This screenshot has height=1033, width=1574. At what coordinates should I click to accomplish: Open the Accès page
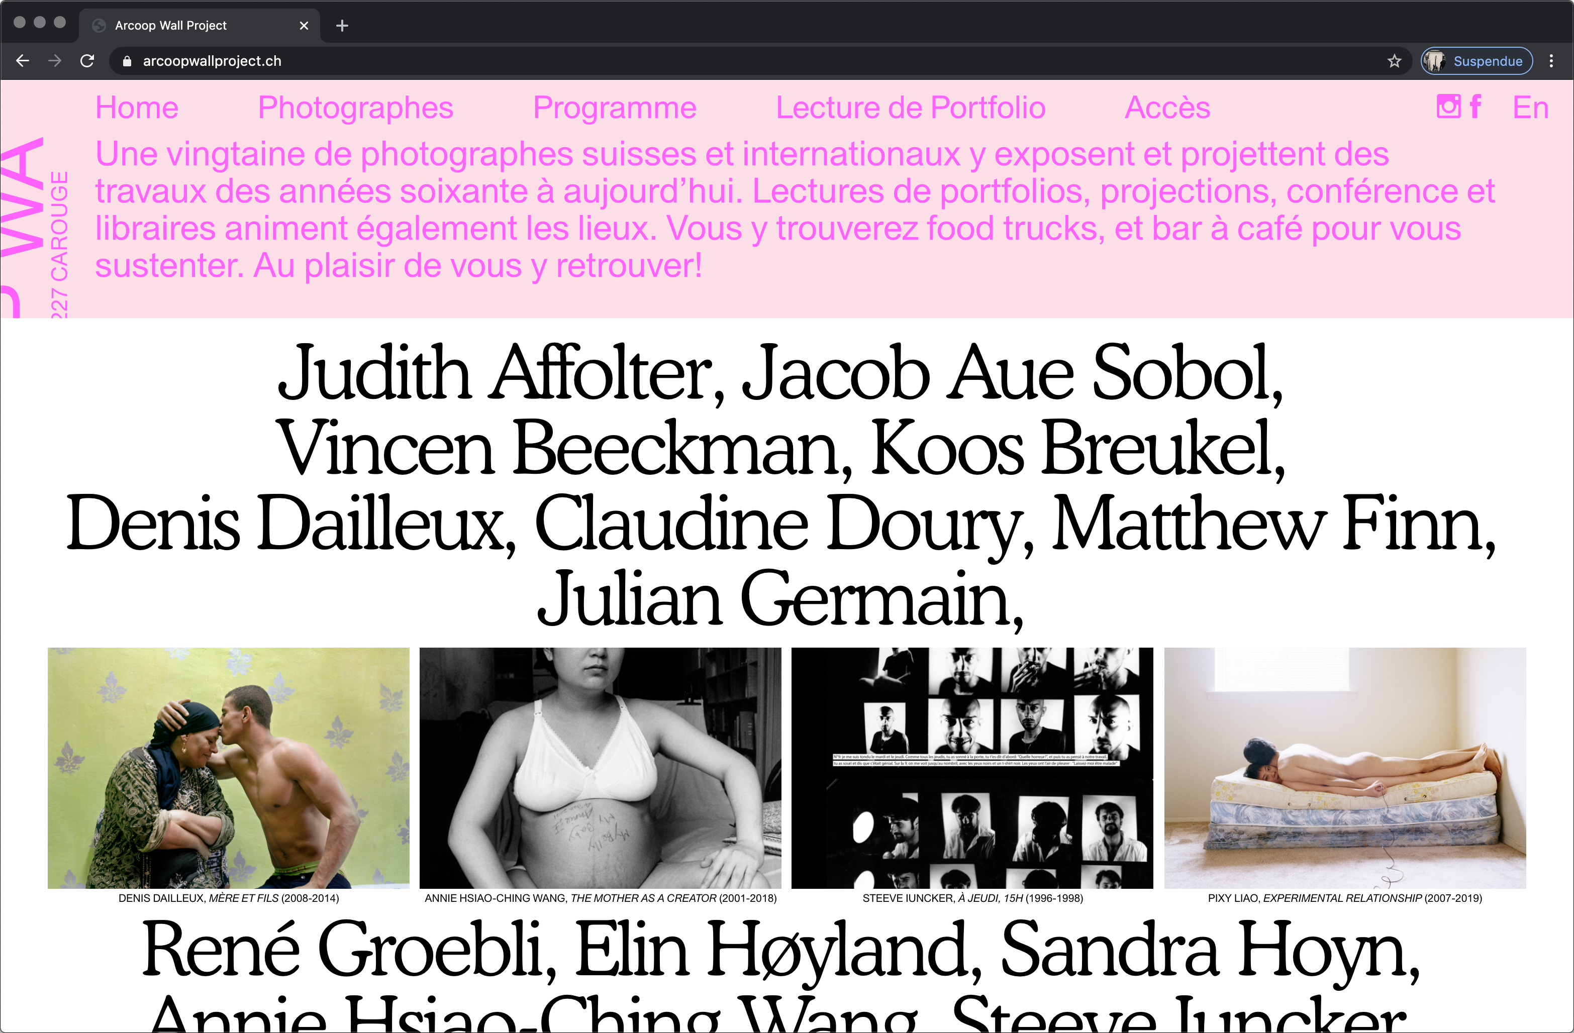[x=1167, y=108]
